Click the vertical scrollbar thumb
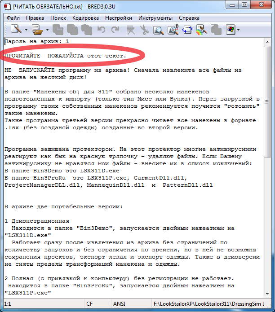275x312 pixels. tap(267, 102)
